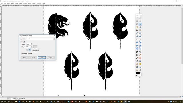Select the Scissors Select tool
The width and height of the screenshot is (183, 103).
140,27
